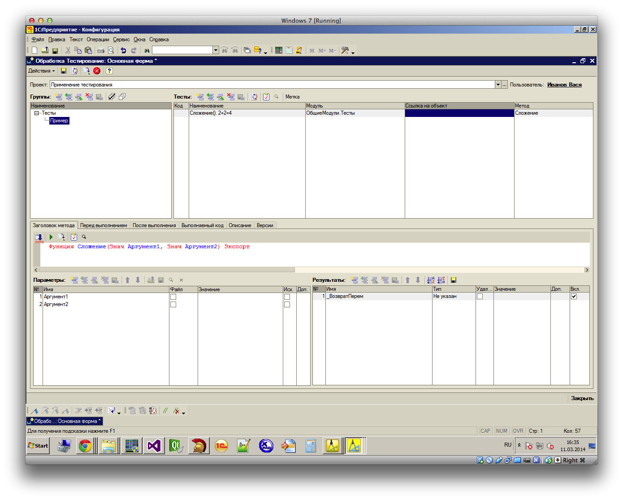This screenshot has height=500, width=623.
Task: Add a result row in Результаты toolbar
Action: [354, 280]
